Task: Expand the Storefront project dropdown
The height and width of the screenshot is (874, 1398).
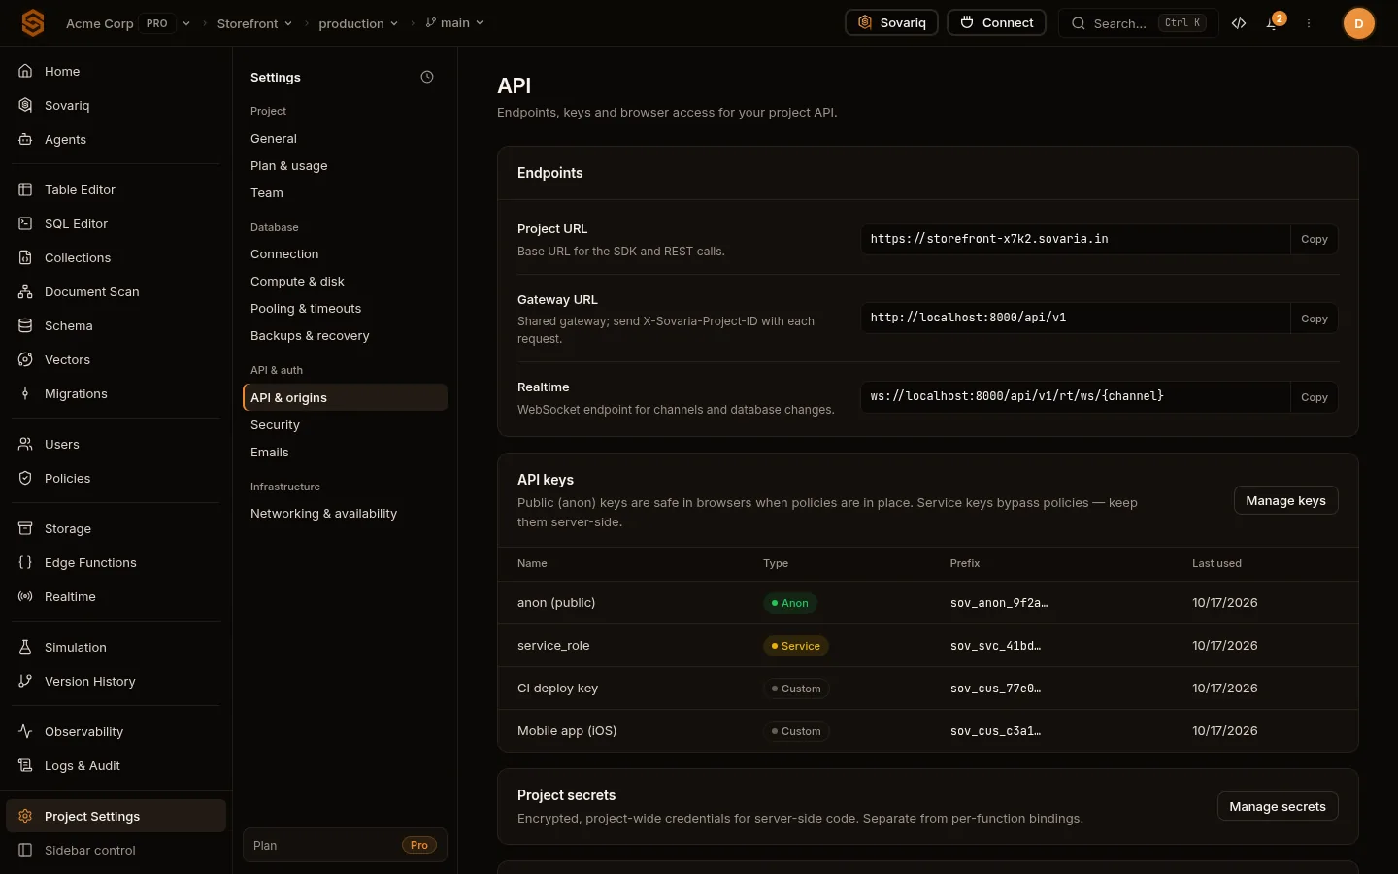Action: [254, 23]
